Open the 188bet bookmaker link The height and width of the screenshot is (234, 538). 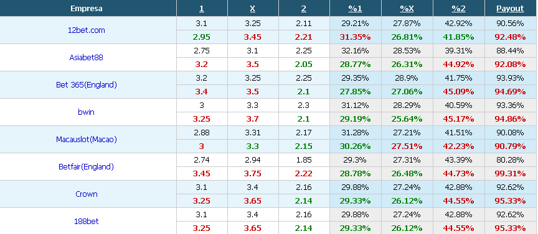pos(87,222)
